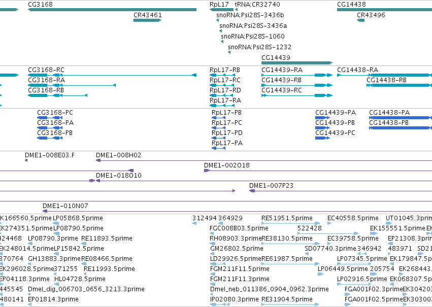Select protein CG14438-PA label
The image size is (432, 307).
pos(389,113)
